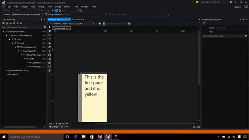The height and width of the screenshot is (140, 249).
Task: Select the Zoom magnifier tool
Action: pyautogui.click(x=49, y=35)
